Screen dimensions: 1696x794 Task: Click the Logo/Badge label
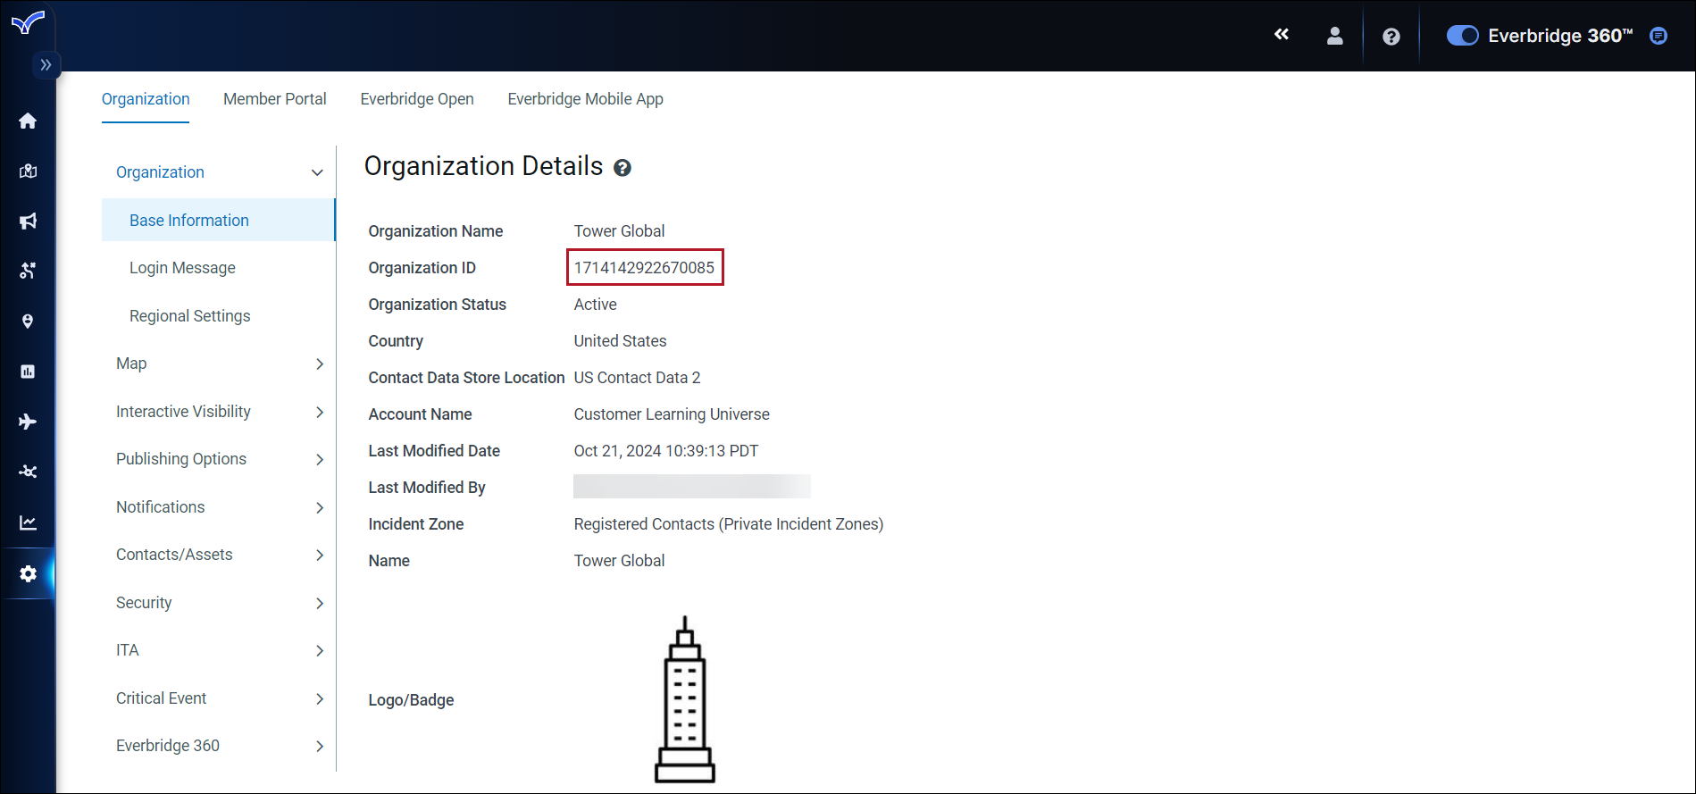(411, 700)
